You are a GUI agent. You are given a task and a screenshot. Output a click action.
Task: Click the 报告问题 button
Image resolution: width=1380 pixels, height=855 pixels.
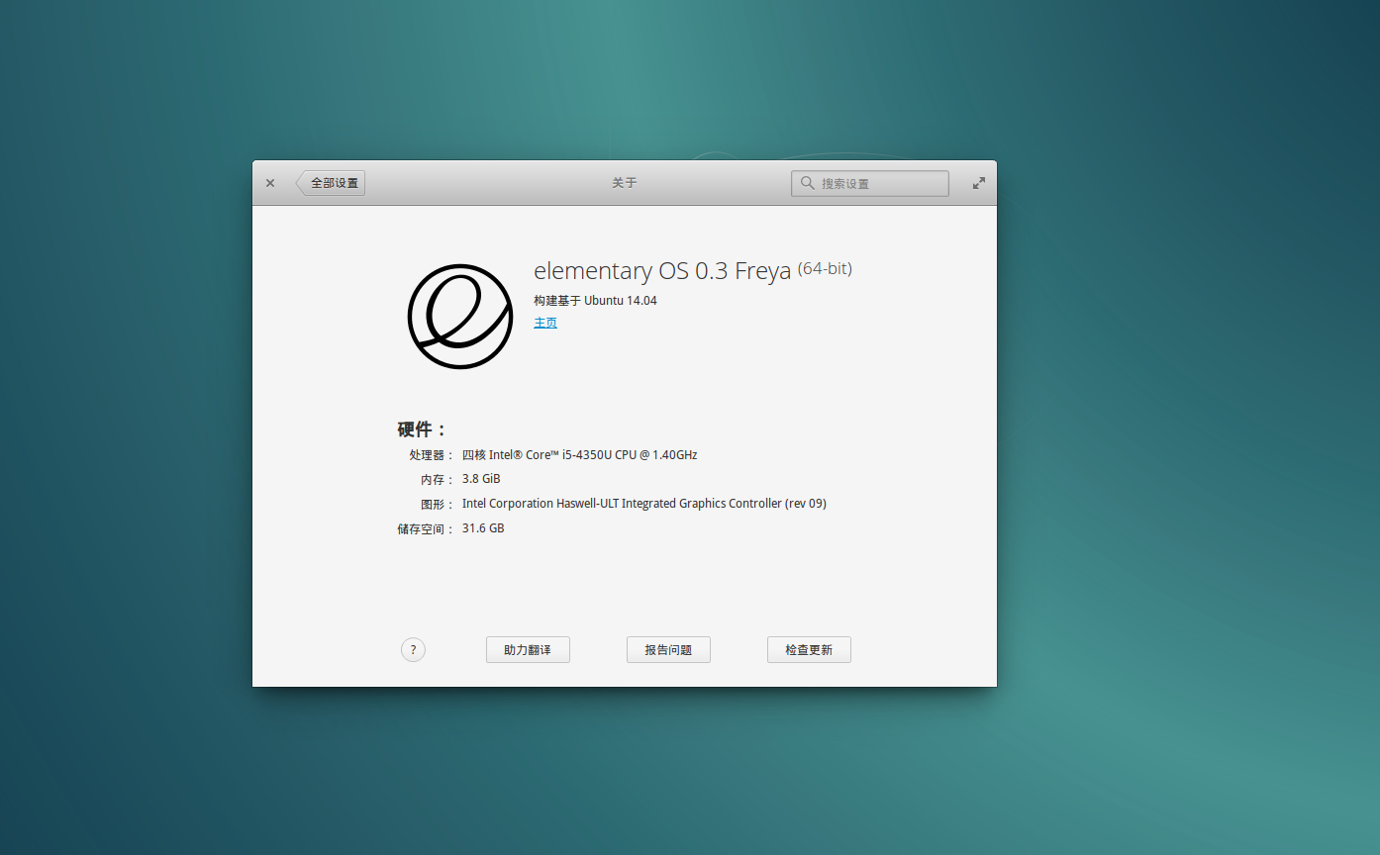[668, 650]
